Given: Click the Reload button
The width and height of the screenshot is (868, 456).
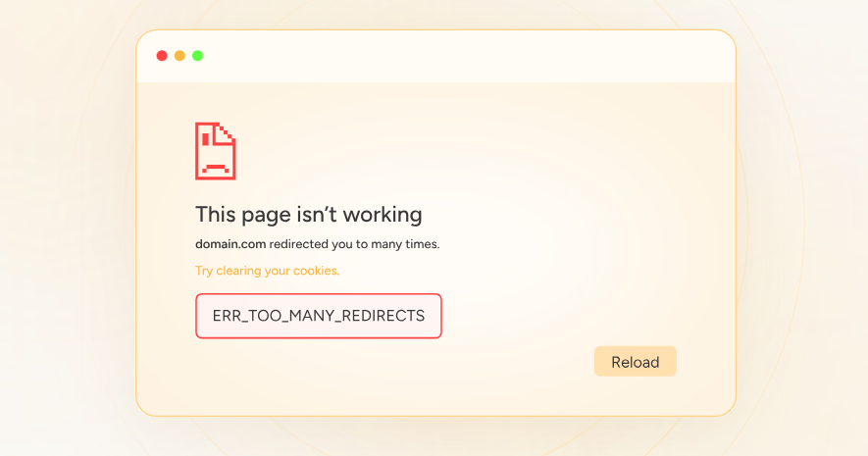Looking at the screenshot, I should pos(635,362).
